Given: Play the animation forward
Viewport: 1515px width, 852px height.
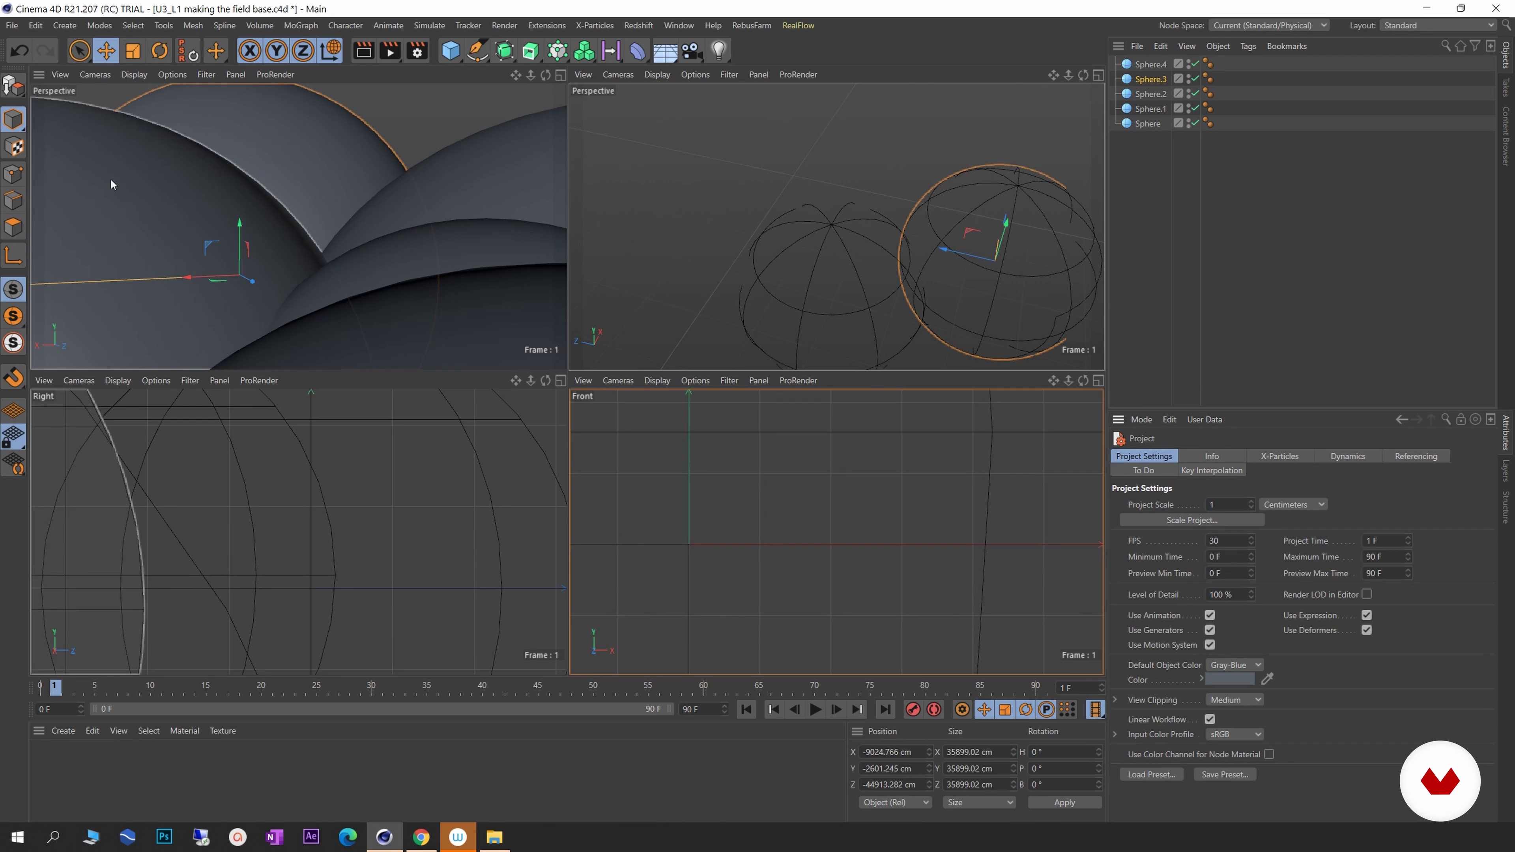Looking at the screenshot, I should (x=815, y=710).
